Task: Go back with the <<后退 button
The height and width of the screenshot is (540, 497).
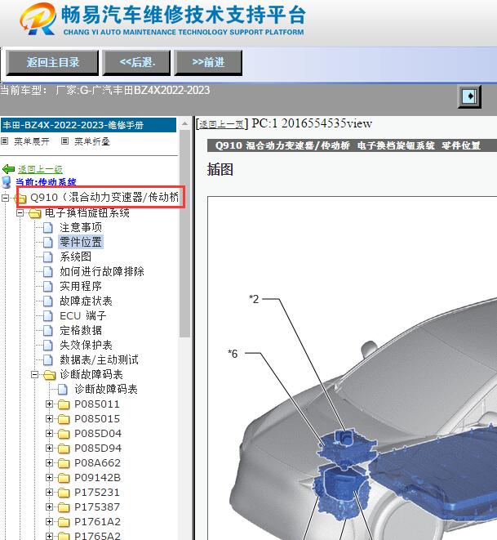Action: point(136,63)
